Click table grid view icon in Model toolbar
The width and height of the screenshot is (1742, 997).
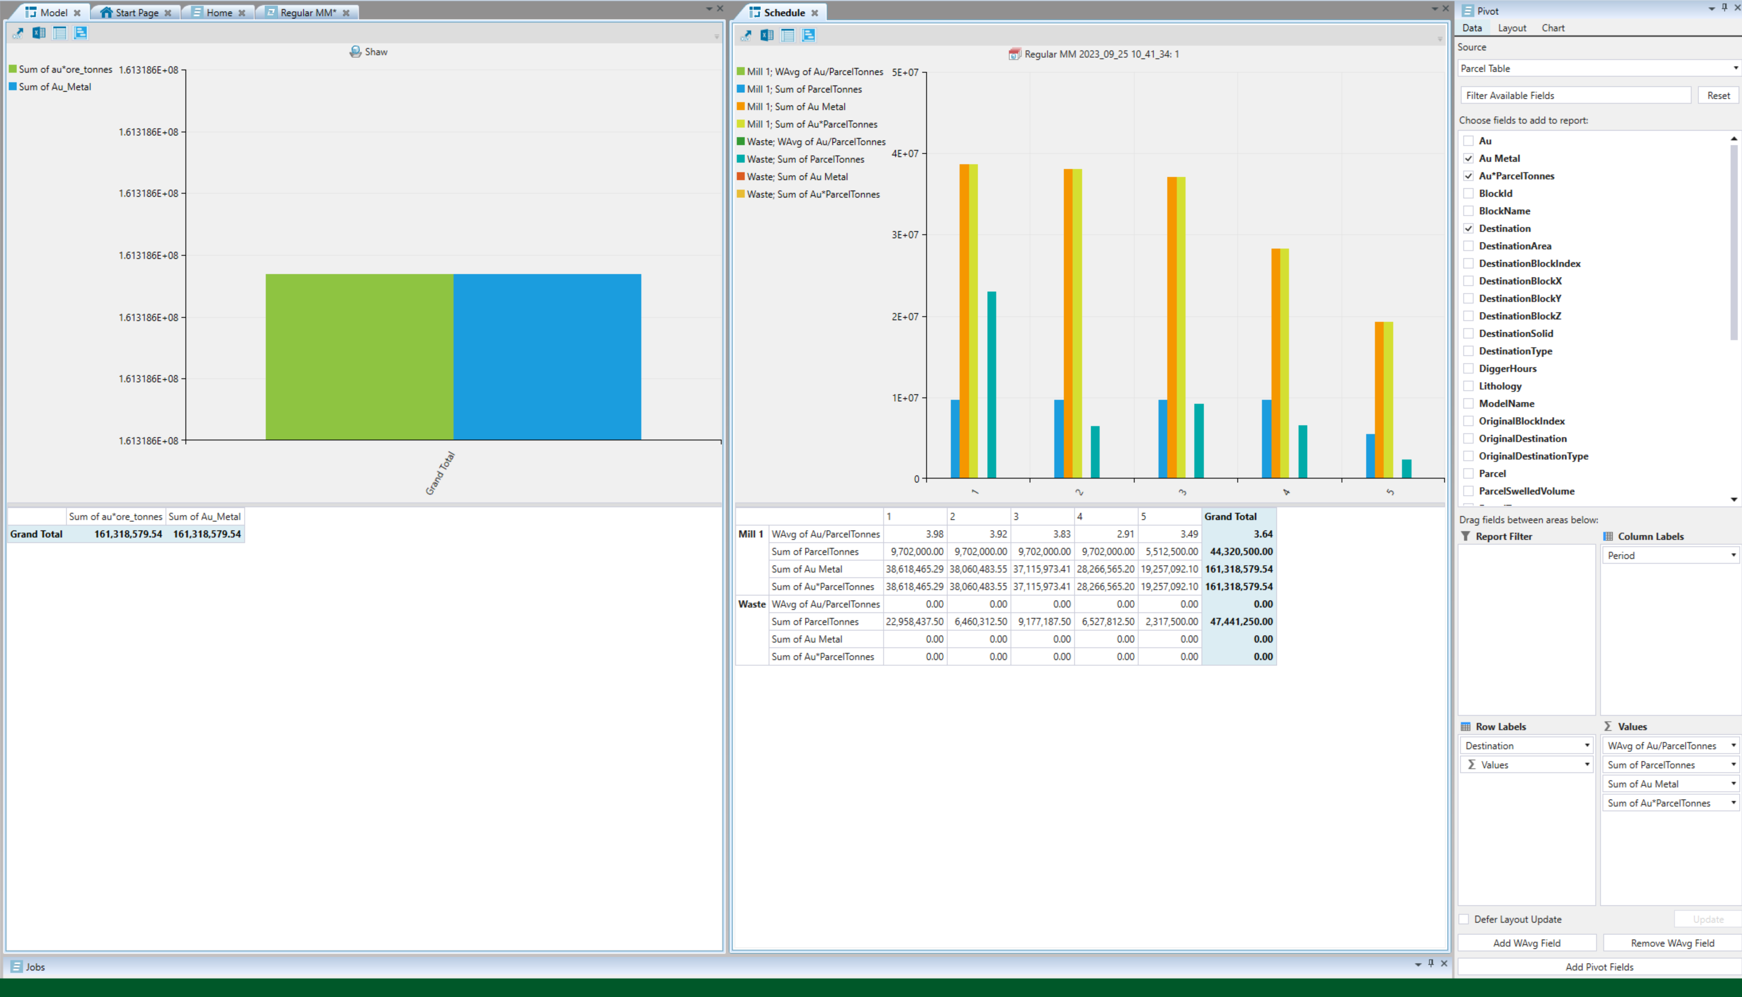click(59, 33)
